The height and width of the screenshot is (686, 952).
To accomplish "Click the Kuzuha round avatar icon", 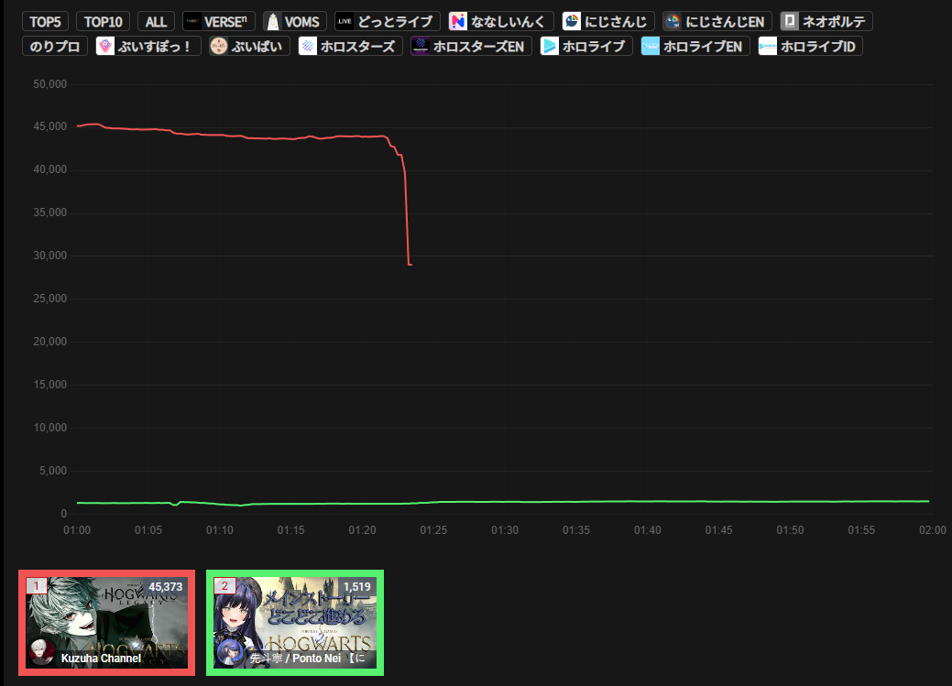I will click(x=41, y=652).
